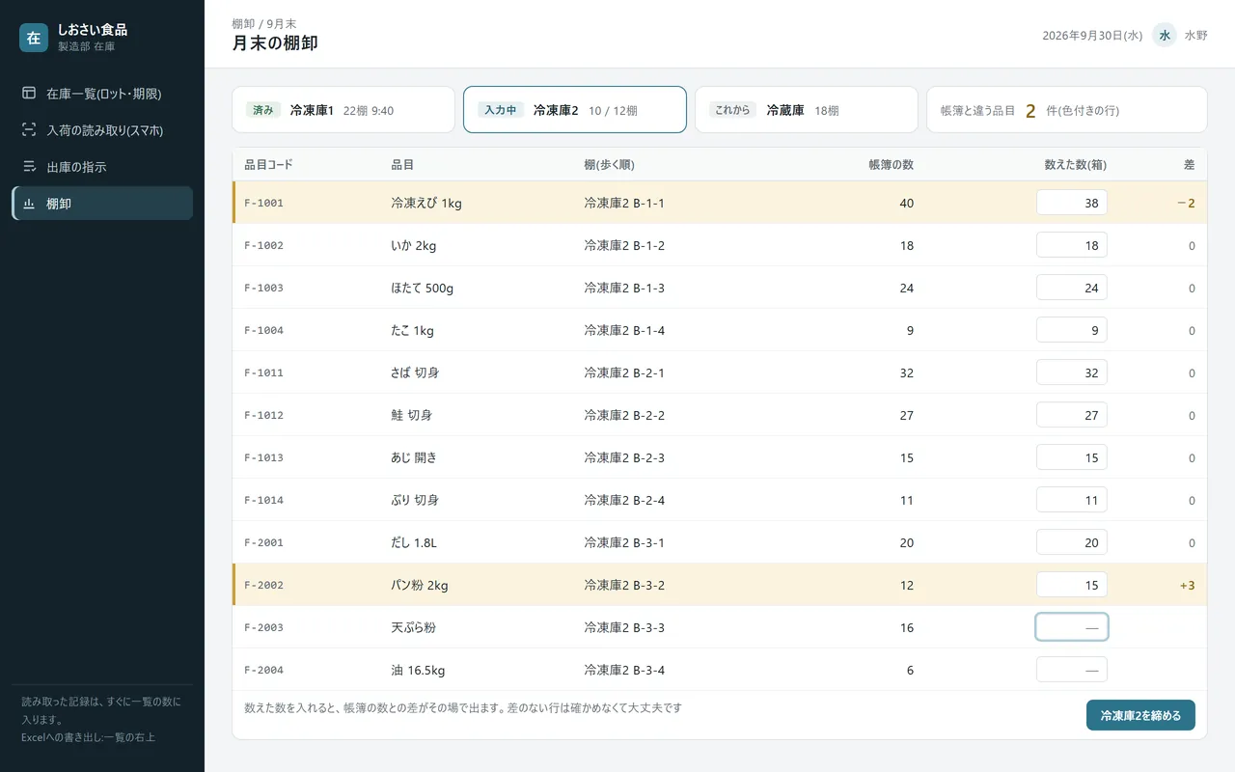This screenshot has width=1235, height=772.
Task: Click 冷凍庫2を締める button
Action: click(x=1140, y=715)
